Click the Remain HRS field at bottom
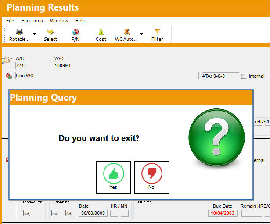Viewport: 270px width, 224px height. coord(252,213)
